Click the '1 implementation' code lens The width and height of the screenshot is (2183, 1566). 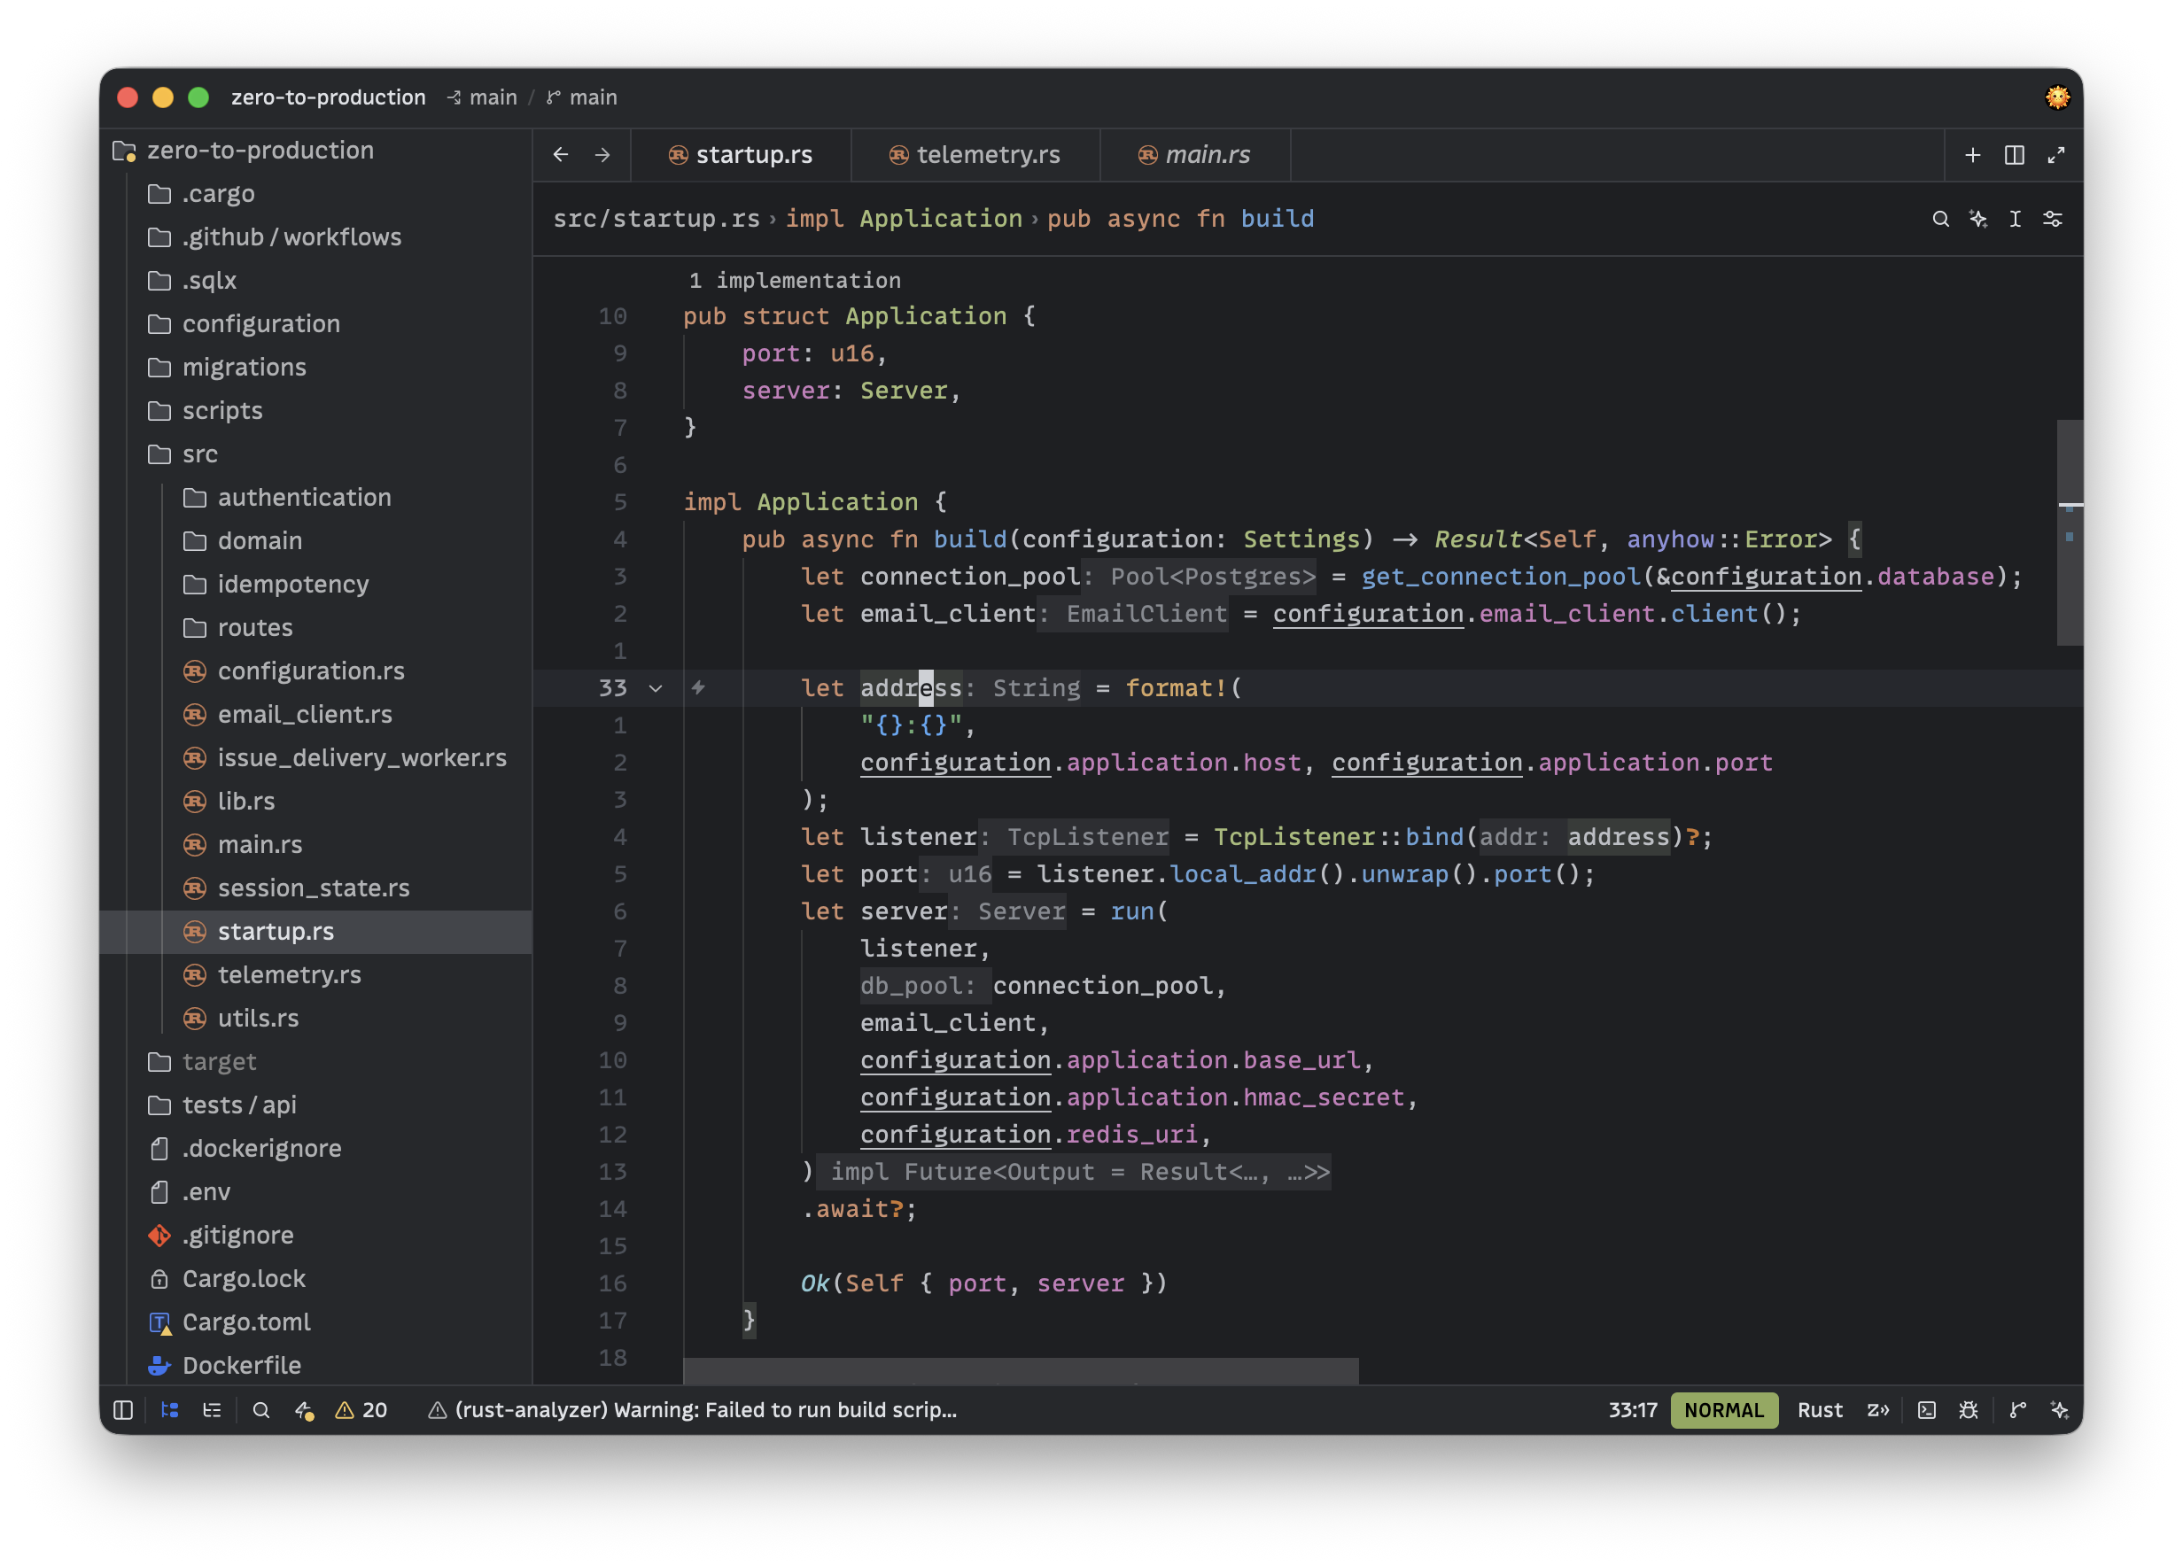tap(795, 280)
